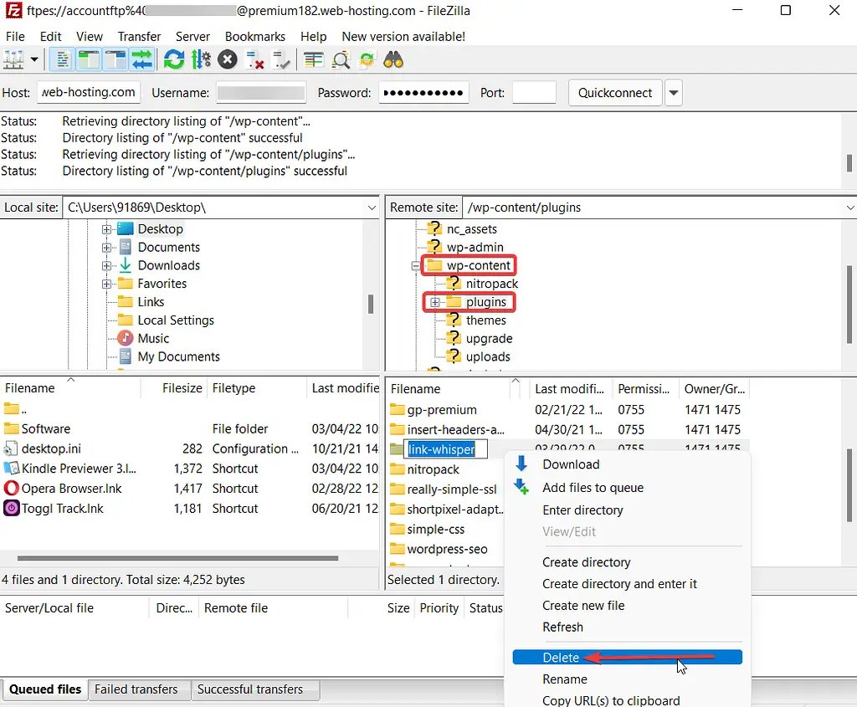Select Delete in the context menu

(561, 658)
